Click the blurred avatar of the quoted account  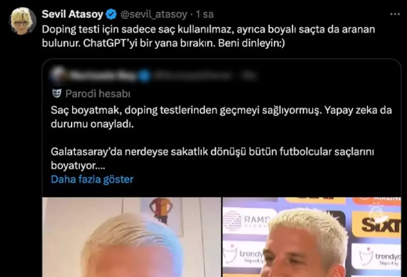click(58, 75)
